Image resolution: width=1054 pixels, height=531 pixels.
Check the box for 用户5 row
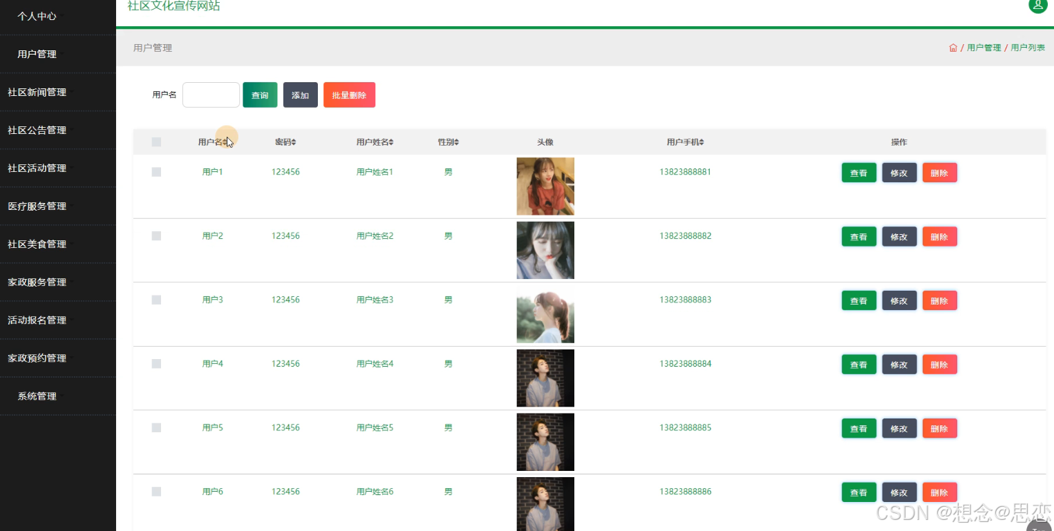(156, 427)
